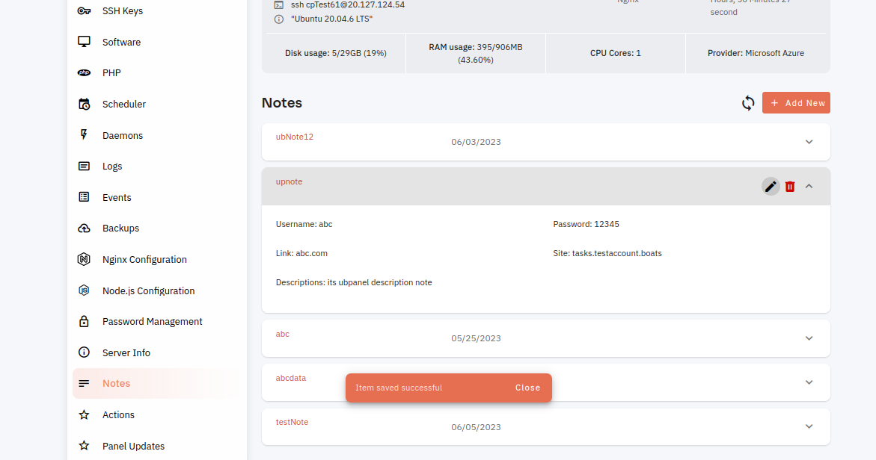
Task: Click the Password Management lock icon
Action: click(x=84, y=321)
